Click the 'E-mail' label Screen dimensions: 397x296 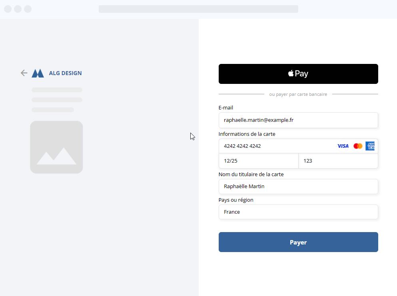point(225,108)
